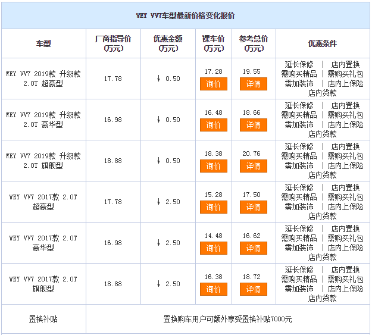Click guide price 17.78 of 2019款 超豪型
372x335 pixels.
click(113, 79)
